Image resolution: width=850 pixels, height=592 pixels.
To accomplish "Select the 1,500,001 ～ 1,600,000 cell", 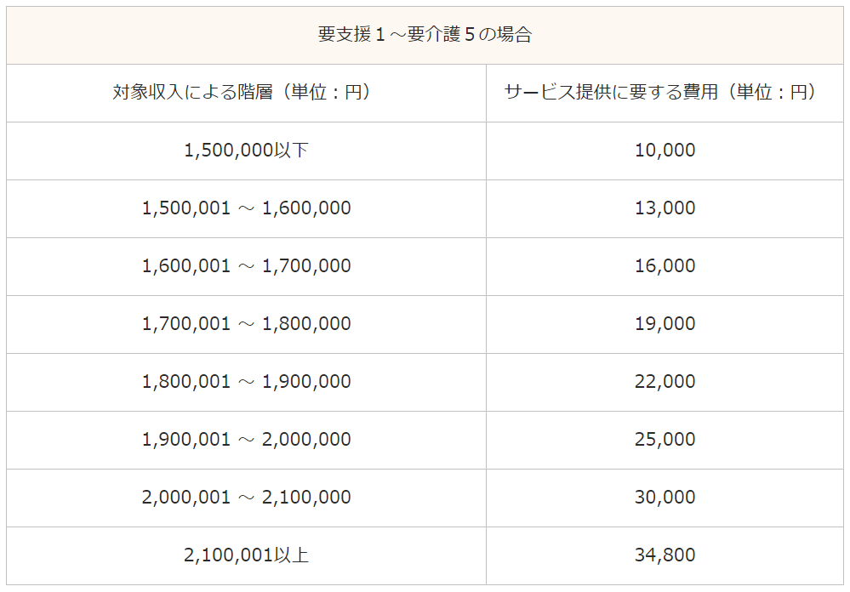I will point(246,208).
